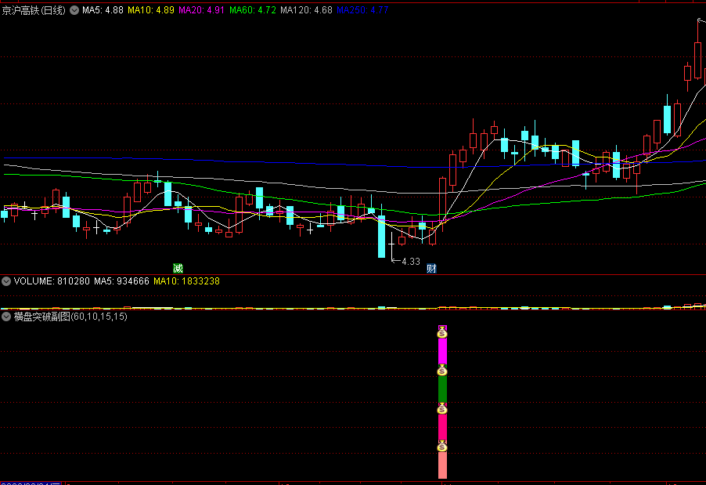This screenshot has width=706, height=485.
Task: Click the green 减 marker on the chart
Action: click(178, 269)
